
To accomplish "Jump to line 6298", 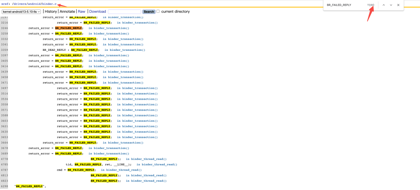I will coord(4,186).
